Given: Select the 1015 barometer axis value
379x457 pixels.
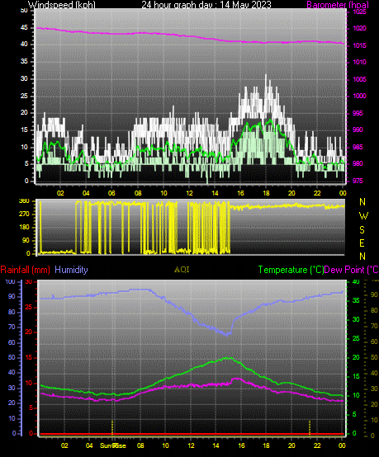Looking at the screenshot, I should tap(359, 45).
